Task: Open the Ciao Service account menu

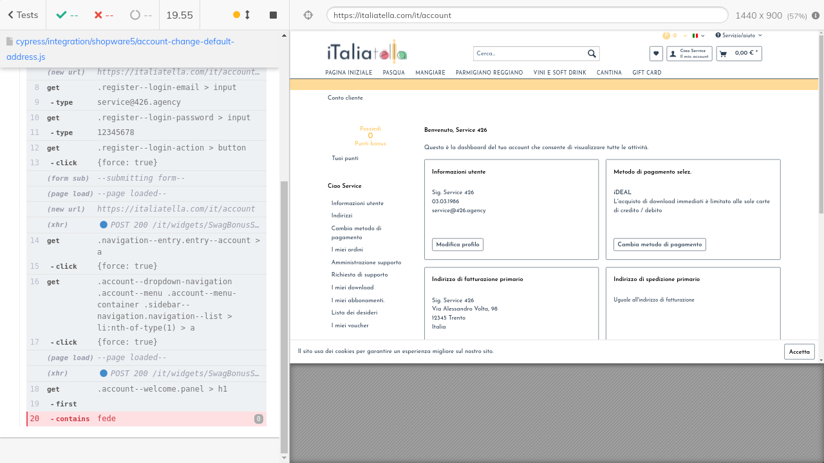Action: (x=689, y=53)
